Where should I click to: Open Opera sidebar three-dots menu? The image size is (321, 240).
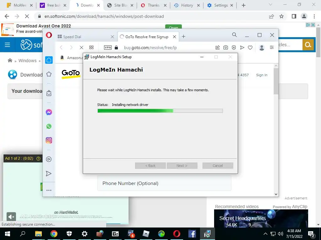[49, 190]
